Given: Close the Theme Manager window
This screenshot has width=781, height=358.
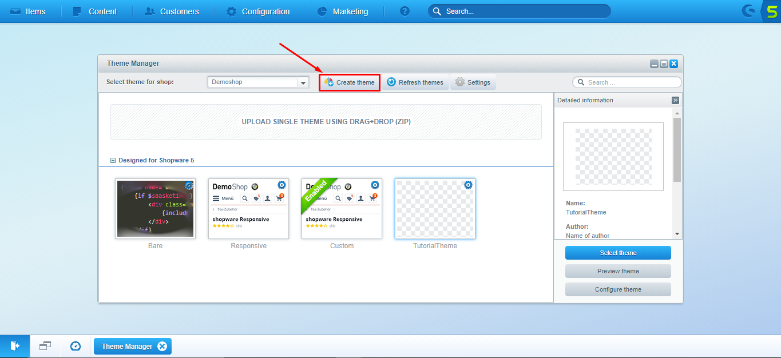Looking at the screenshot, I should coord(673,64).
